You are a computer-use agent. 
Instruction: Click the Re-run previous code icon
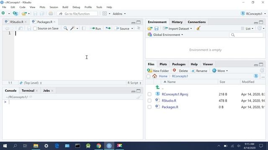(108, 28)
